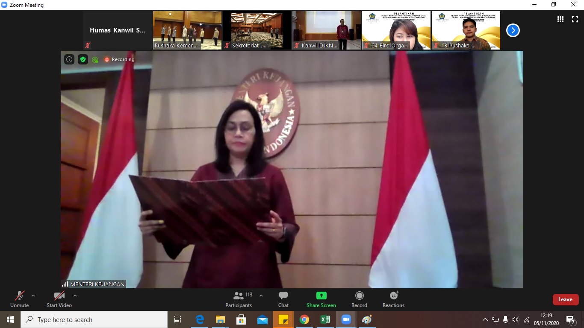Select the 04_Biro Orga participant thumbnail
Image resolution: width=584 pixels, height=328 pixels.
[396, 30]
